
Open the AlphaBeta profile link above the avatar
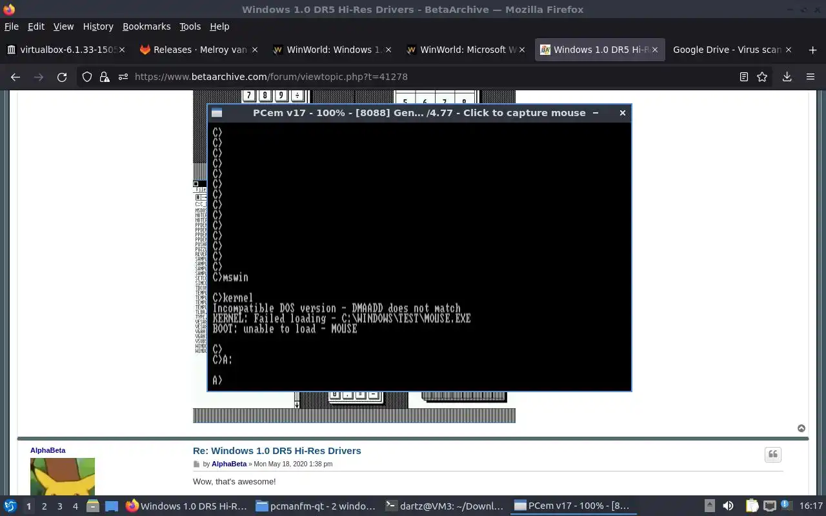[48, 450]
